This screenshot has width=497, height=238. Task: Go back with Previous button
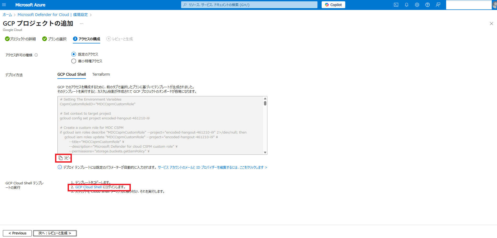(17, 233)
